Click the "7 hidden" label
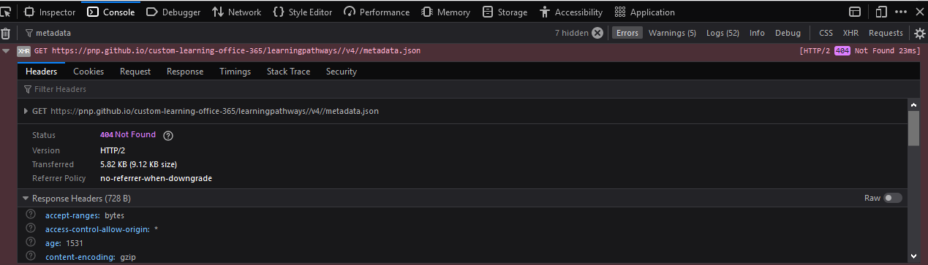This screenshot has height=265, width=928. pos(572,33)
